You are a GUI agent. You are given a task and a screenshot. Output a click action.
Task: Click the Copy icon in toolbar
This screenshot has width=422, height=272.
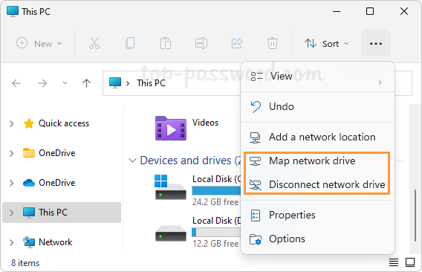(x=130, y=43)
